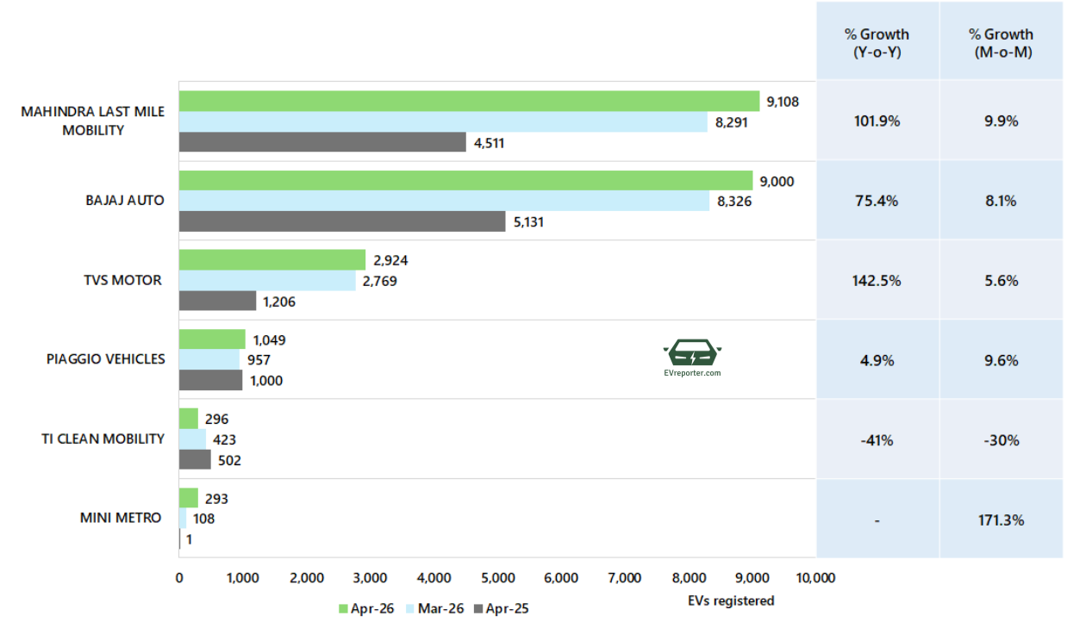Click the 502 data label
Viewport: 1067px width, 622px height.
(x=229, y=461)
